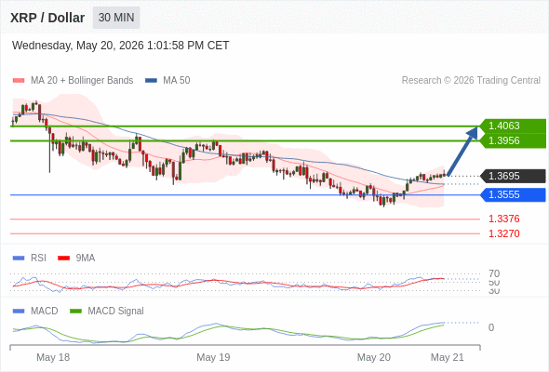The image size is (549, 372).
Task: Click the red support level 1.3270
Action: point(503,233)
